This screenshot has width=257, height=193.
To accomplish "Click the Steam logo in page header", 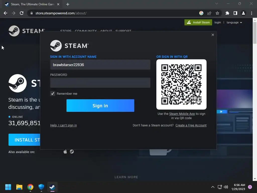I will pos(26,31).
